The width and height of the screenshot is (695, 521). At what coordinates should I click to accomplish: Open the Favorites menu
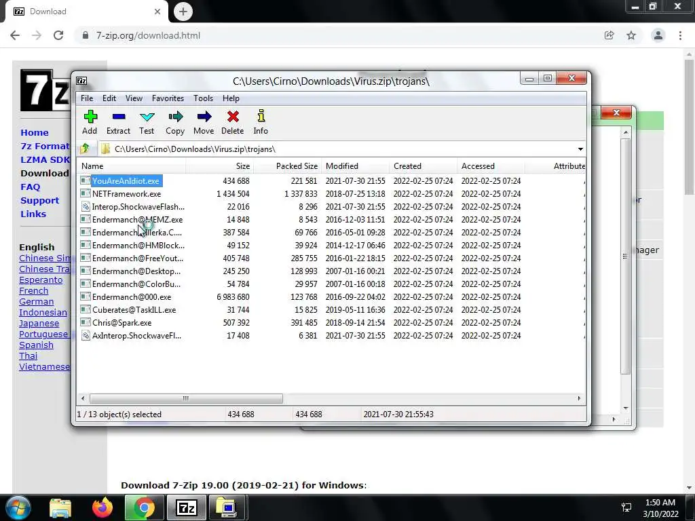click(168, 98)
